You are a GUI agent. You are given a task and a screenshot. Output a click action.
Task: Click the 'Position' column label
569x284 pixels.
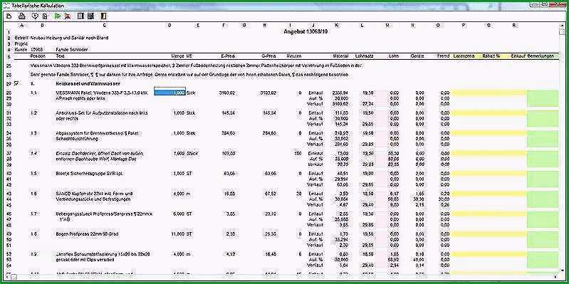[x=38, y=56]
